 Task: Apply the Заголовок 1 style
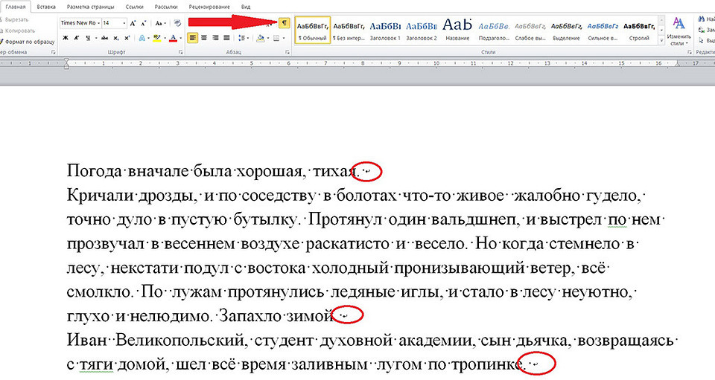(x=385, y=30)
